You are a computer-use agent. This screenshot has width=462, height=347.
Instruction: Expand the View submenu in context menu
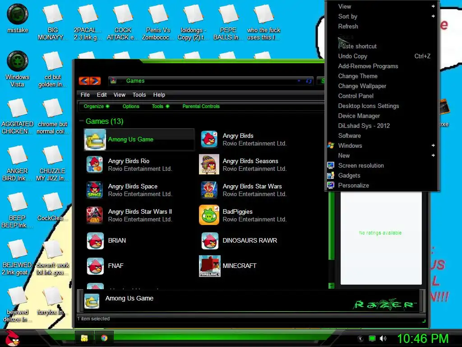[x=433, y=6]
